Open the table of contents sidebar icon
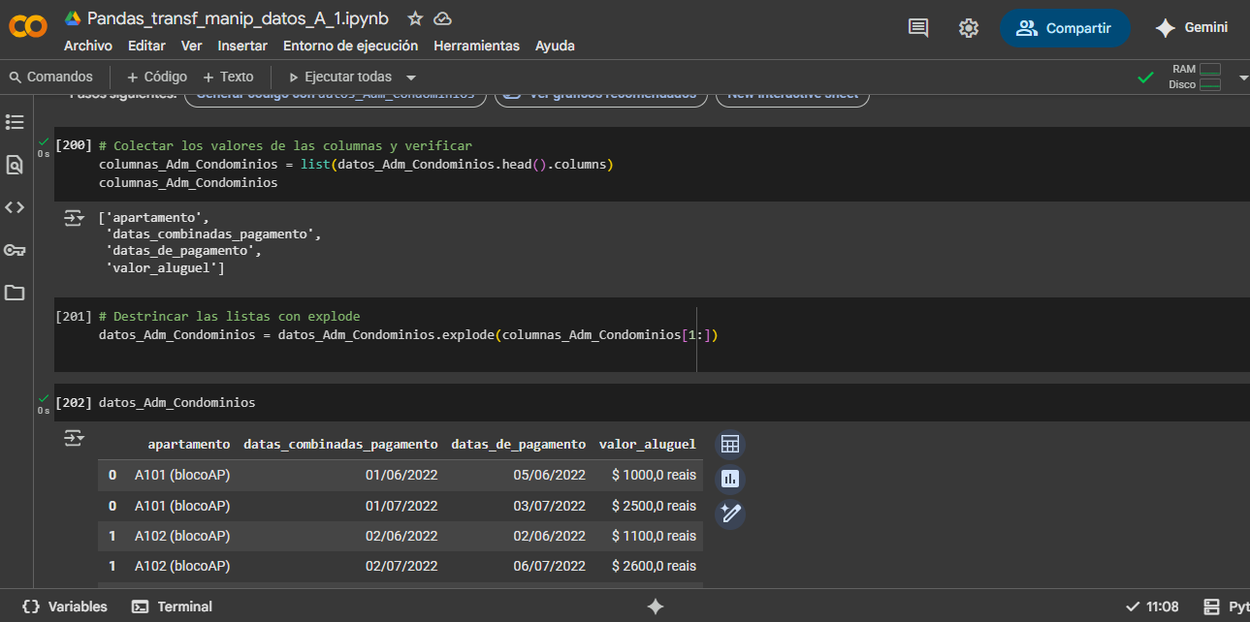The height and width of the screenshot is (622, 1250). 15,121
